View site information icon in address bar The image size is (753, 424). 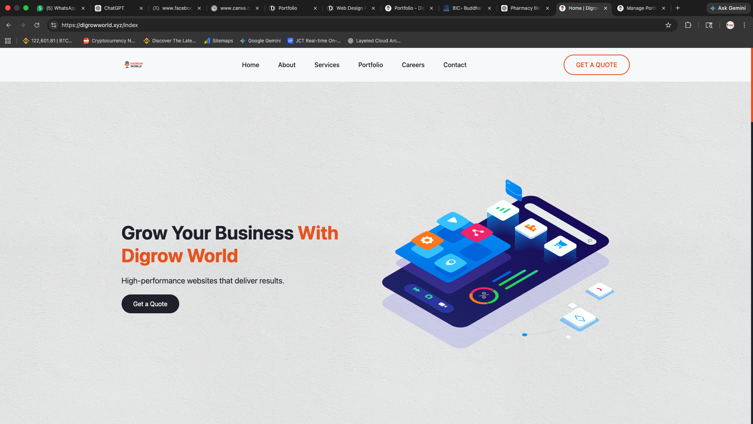click(x=54, y=25)
